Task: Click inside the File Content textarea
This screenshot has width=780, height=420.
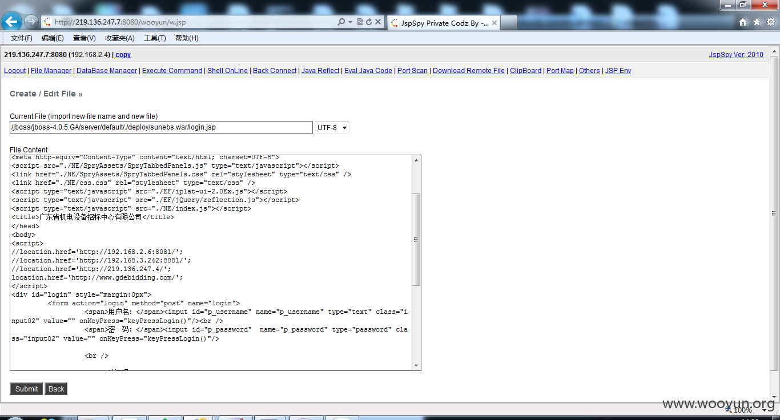Action: coord(211,262)
